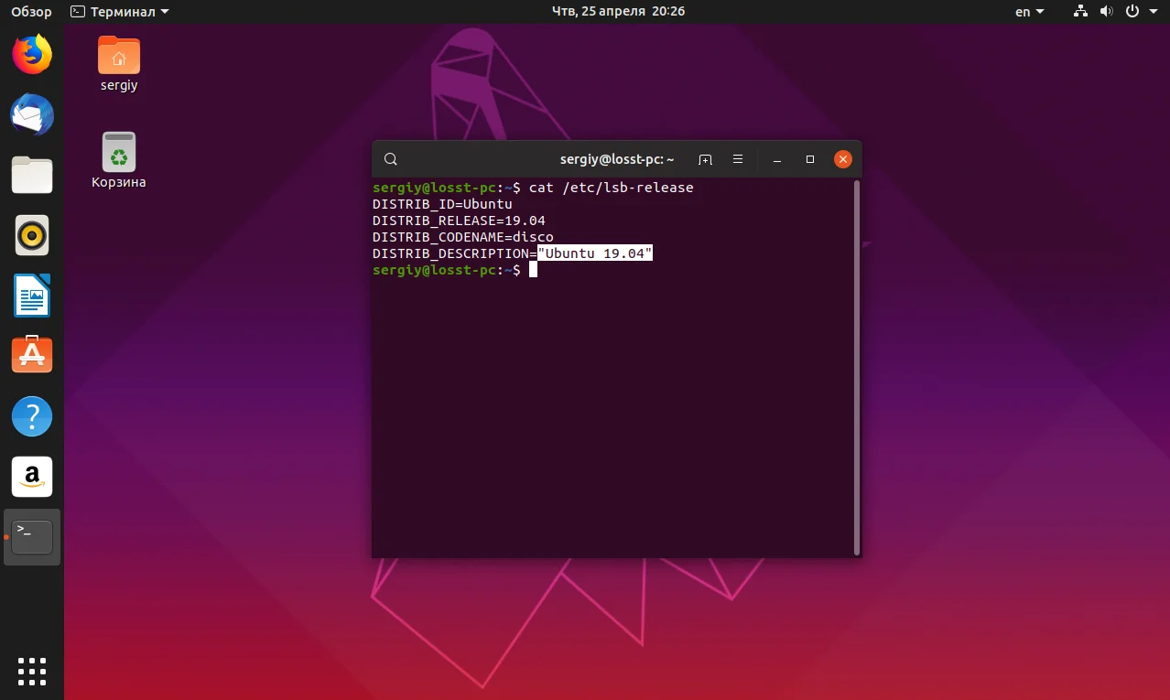1170x700 pixels.
Task: Open the Help icon in dock
Action: pyautogui.click(x=32, y=416)
